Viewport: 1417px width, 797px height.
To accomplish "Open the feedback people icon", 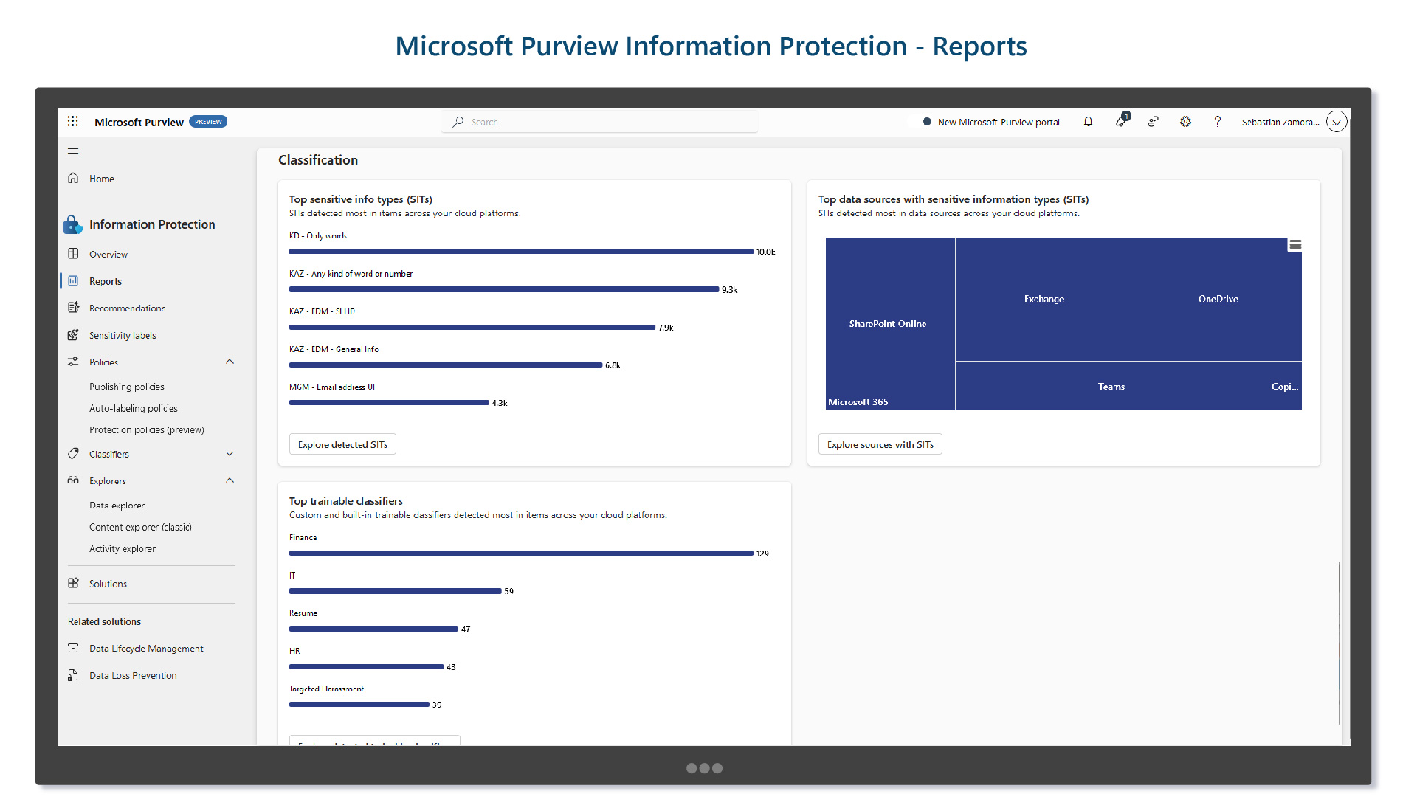I will 1153,122.
